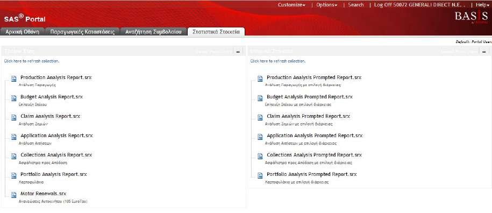The height and width of the screenshot is (213, 492).
Task: Click icon of Production Analysis Prompted Report.srx
Action: point(260,79)
